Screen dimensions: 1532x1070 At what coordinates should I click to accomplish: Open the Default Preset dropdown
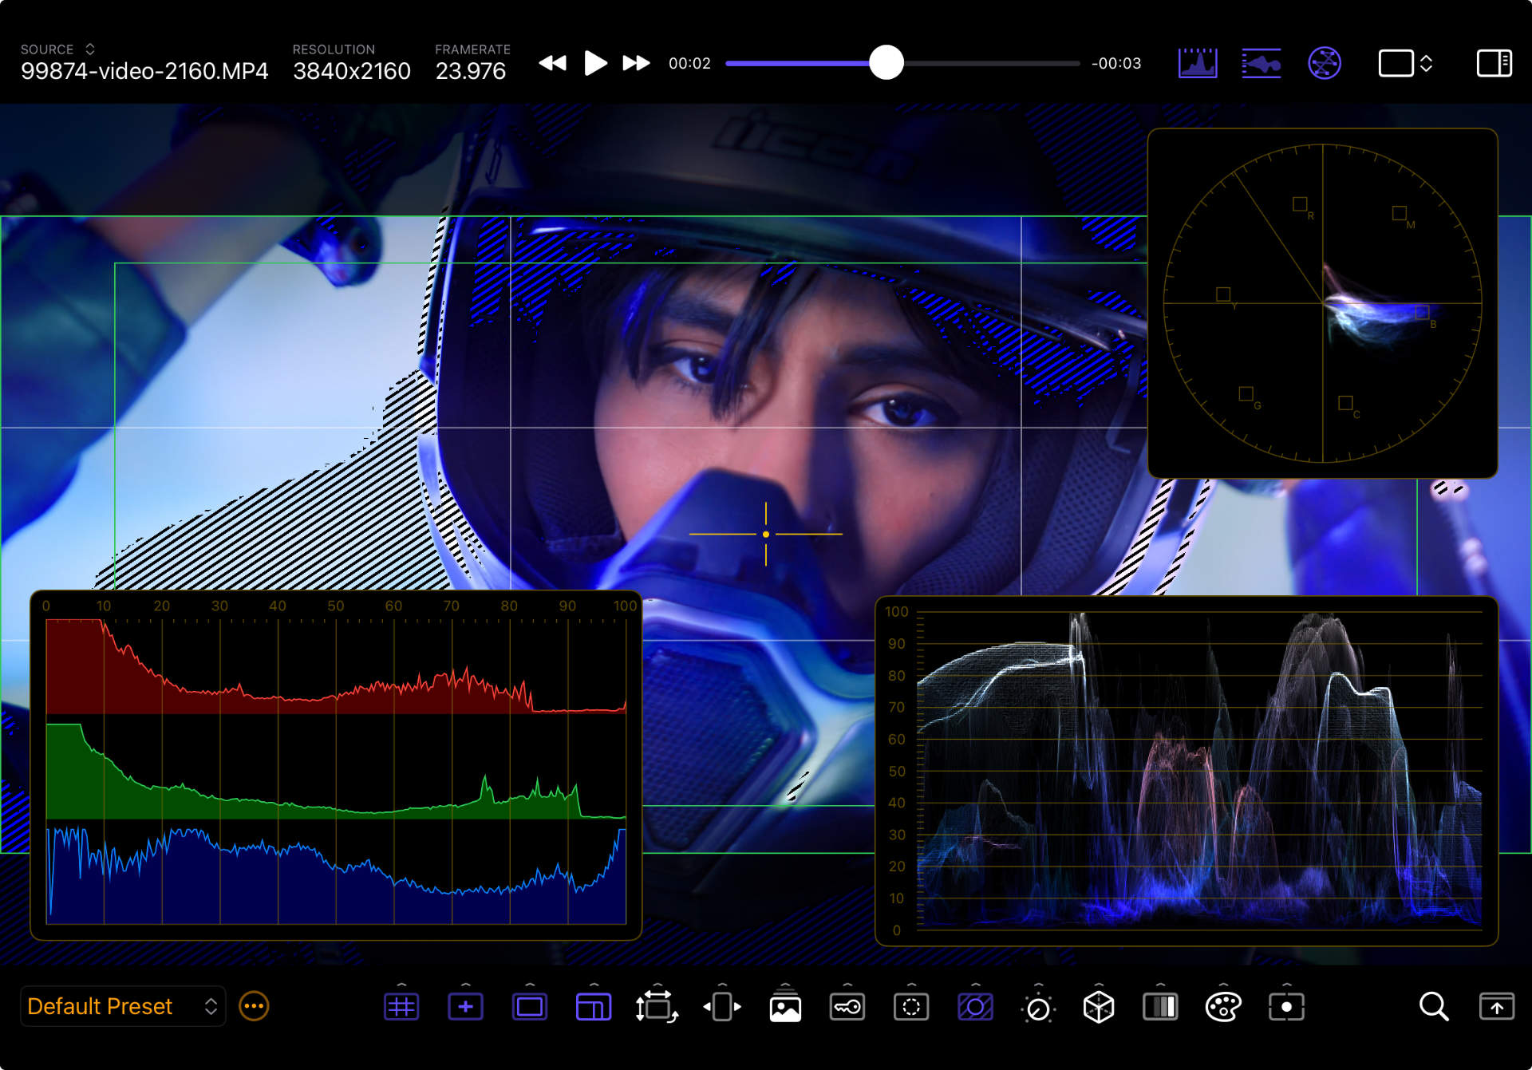[x=122, y=1006]
